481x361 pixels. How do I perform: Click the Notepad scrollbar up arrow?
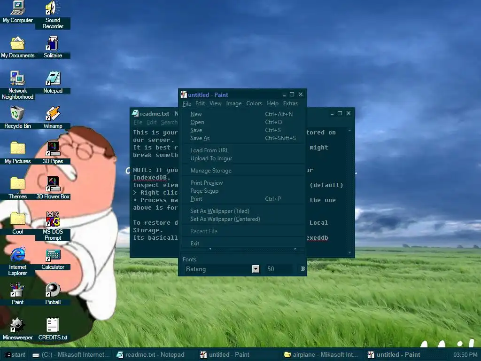pos(349,131)
